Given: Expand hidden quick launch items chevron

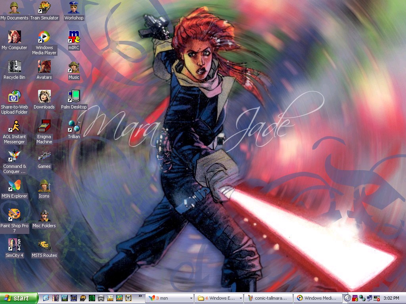Looking at the screenshot, I should click(140, 296).
